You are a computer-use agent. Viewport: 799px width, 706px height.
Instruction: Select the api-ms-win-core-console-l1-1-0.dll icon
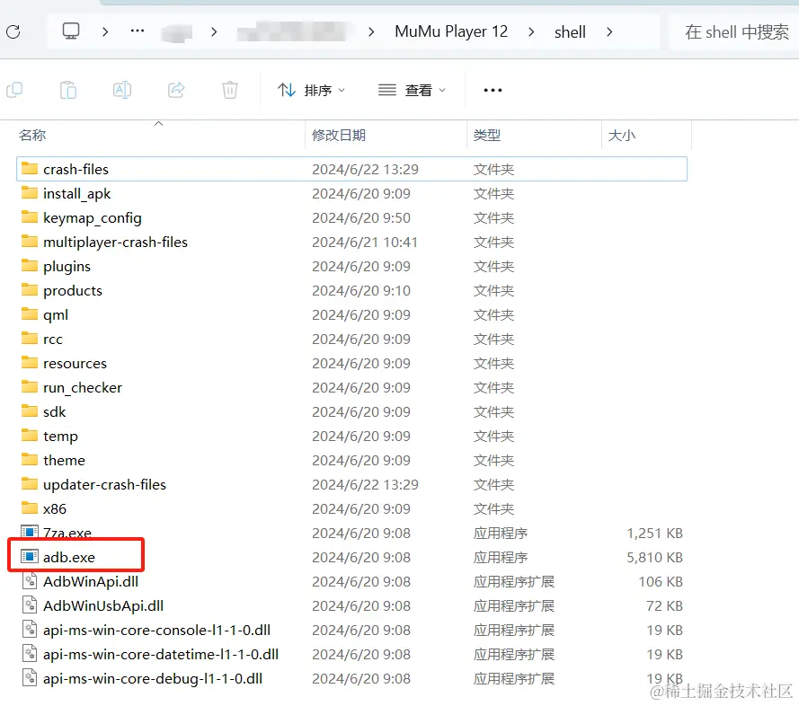[x=30, y=630]
